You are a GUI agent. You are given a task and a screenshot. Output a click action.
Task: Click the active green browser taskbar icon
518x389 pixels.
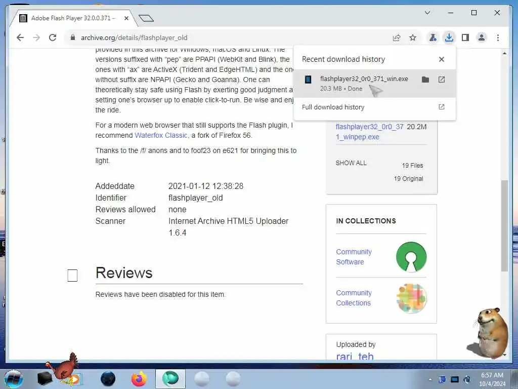170,379
